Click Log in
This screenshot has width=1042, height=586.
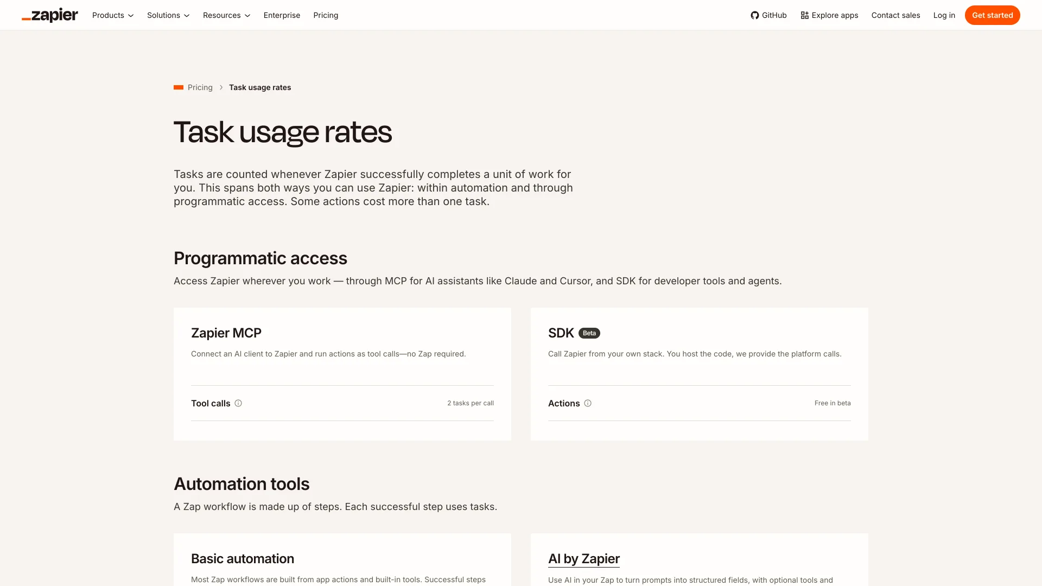[x=944, y=15]
